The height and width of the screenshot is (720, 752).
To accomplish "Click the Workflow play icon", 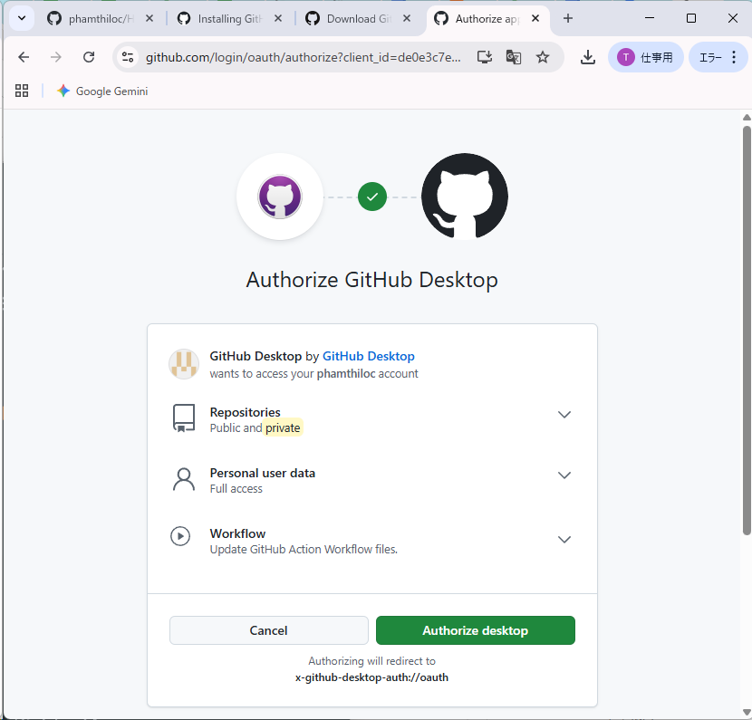I will 180,536.
